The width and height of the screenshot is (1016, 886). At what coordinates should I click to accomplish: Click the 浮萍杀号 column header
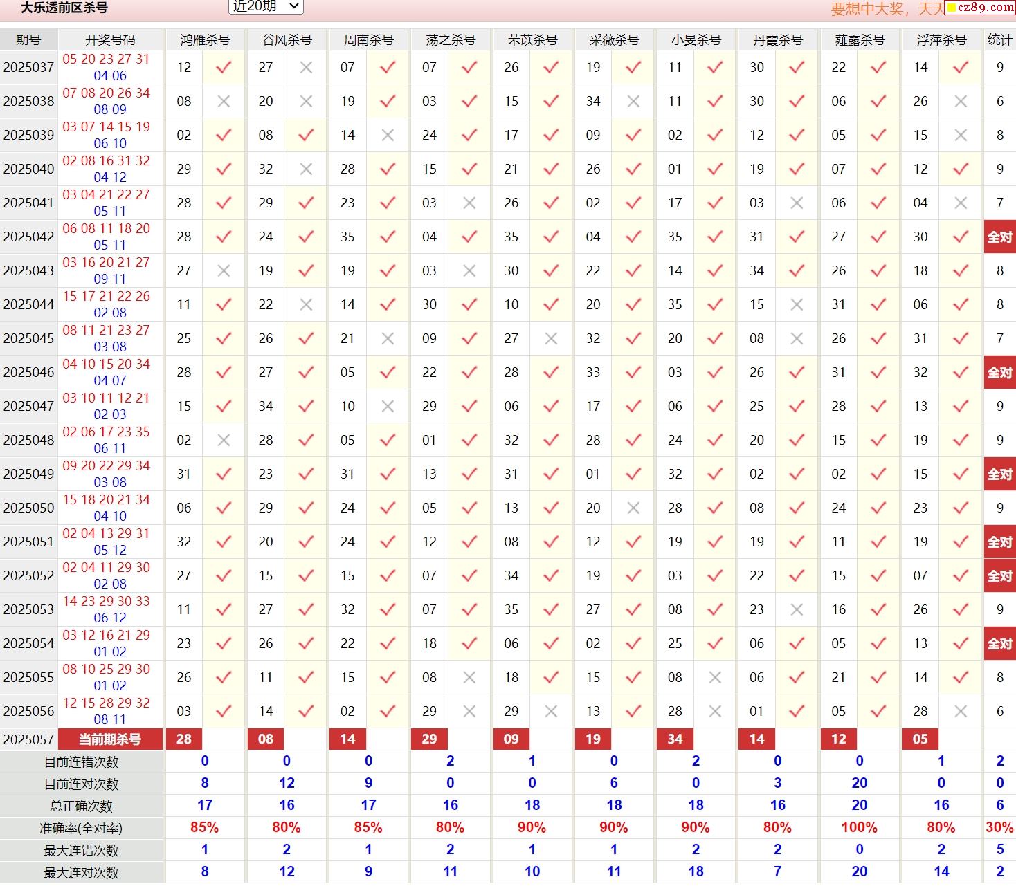pyautogui.click(x=941, y=39)
